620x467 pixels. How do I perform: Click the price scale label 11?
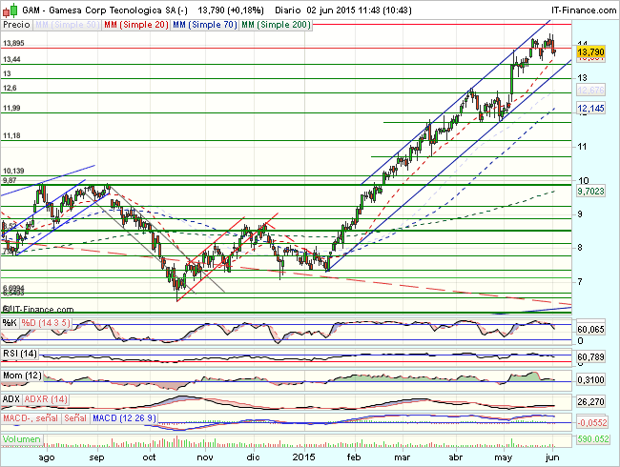click(x=582, y=147)
